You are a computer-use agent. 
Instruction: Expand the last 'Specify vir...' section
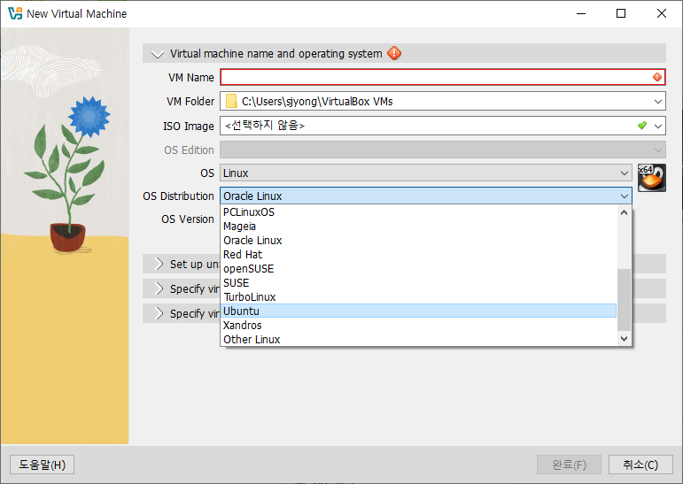click(159, 313)
